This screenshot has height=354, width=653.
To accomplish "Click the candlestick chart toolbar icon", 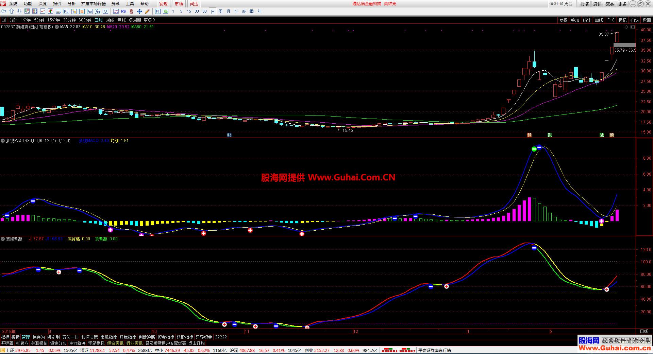I will click(51, 12).
